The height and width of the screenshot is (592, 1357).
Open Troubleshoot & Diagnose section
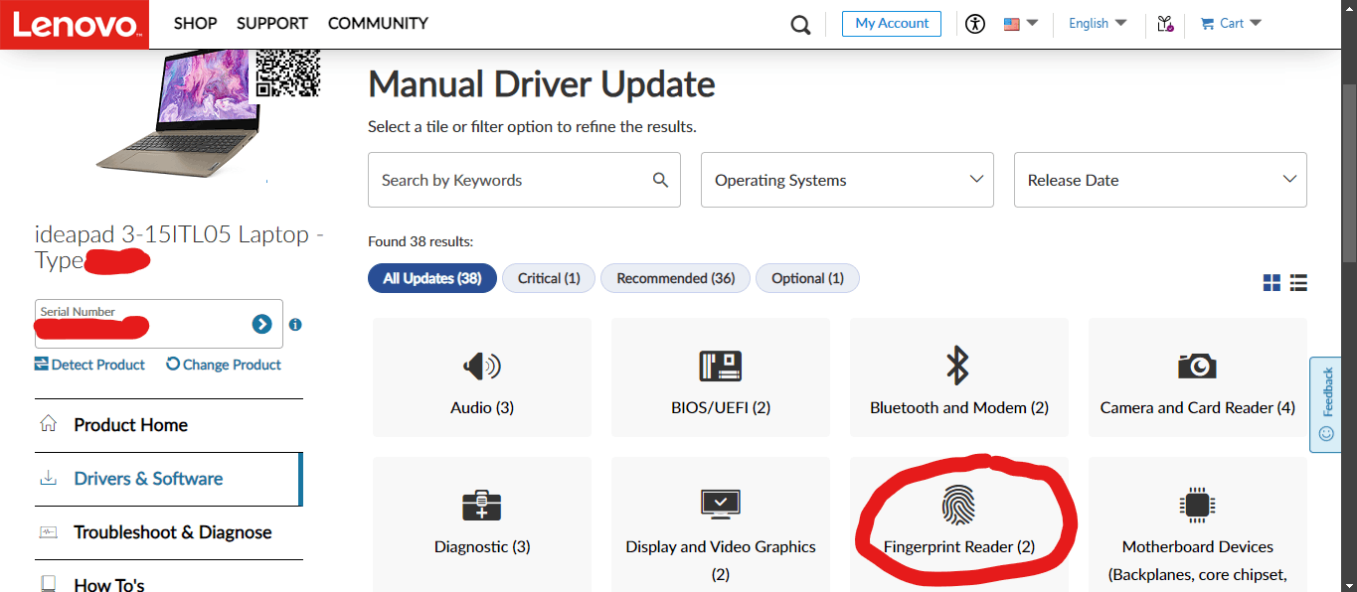169,532
